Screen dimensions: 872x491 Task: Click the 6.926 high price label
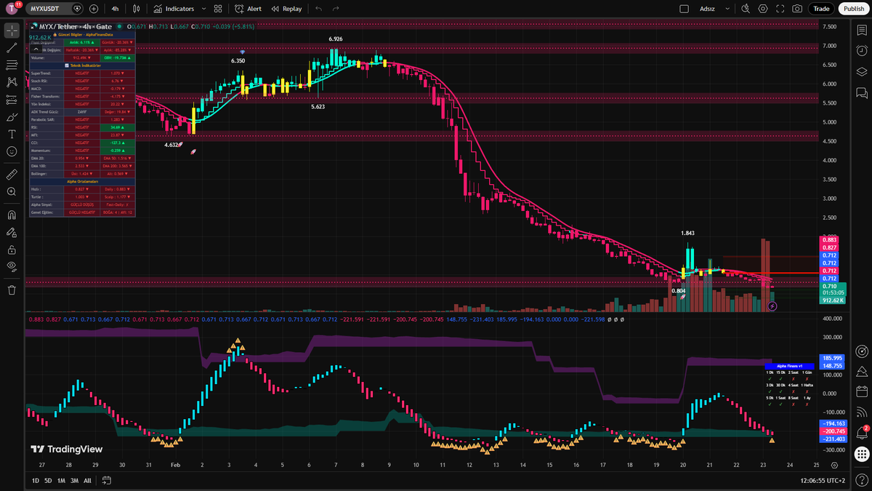click(336, 39)
